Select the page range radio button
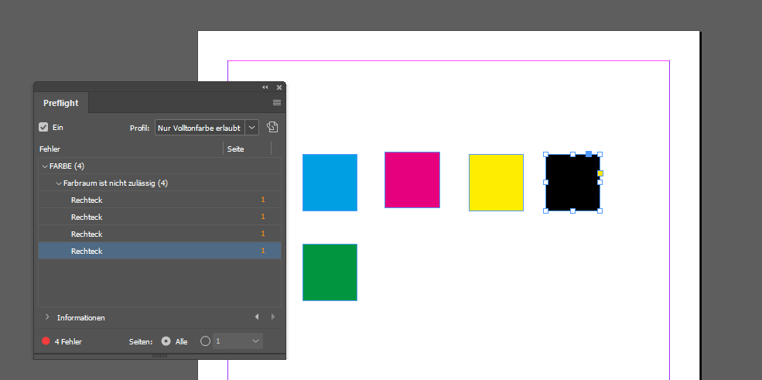 [205, 341]
